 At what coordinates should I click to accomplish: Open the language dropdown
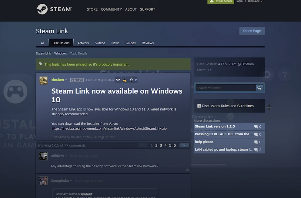[255, 1]
